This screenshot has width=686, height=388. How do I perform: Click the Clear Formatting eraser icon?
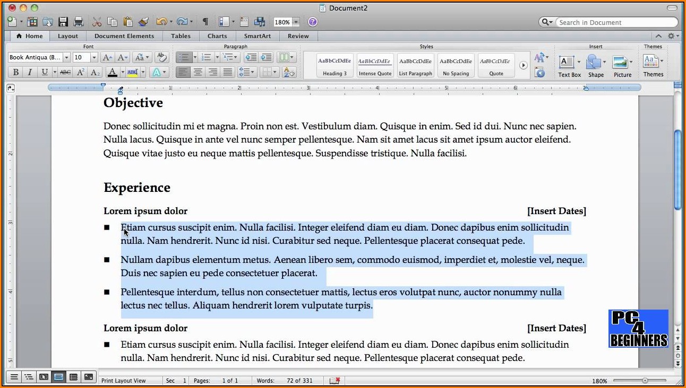tap(162, 57)
